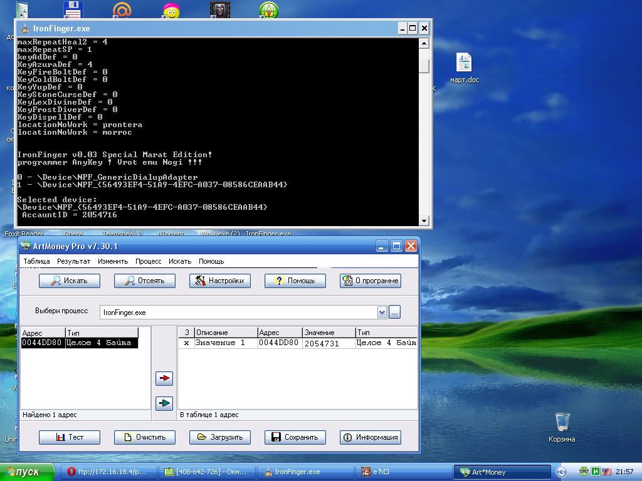Move all addresses with green arrow button
Viewport: 642px width, 481px height.
click(x=164, y=403)
